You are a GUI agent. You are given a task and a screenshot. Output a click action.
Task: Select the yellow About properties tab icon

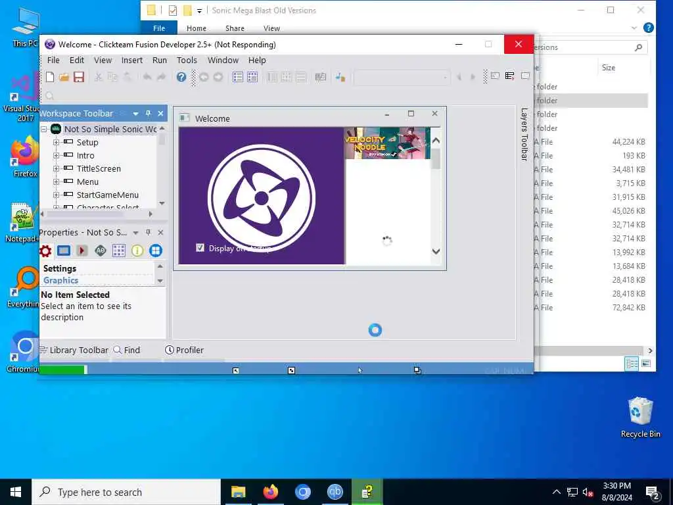point(137,251)
